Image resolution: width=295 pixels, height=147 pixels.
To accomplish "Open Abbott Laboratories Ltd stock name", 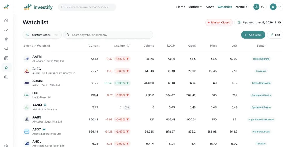I will point(46,134).
